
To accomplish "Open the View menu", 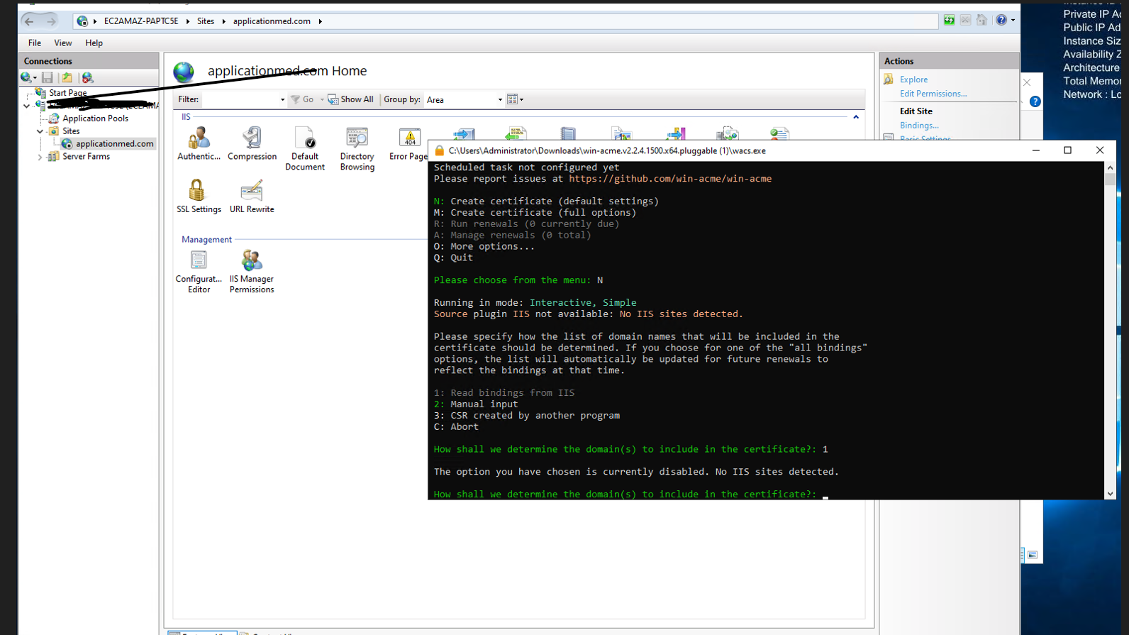I will tap(63, 43).
